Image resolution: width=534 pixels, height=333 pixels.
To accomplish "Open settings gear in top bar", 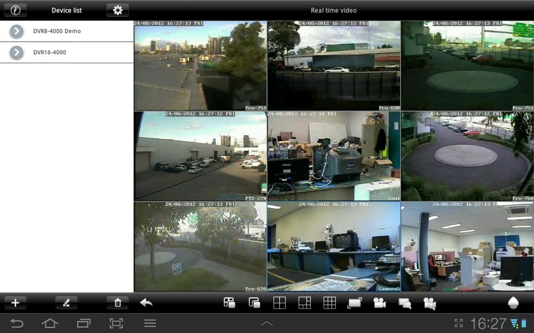I will click(x=117, y=10).
